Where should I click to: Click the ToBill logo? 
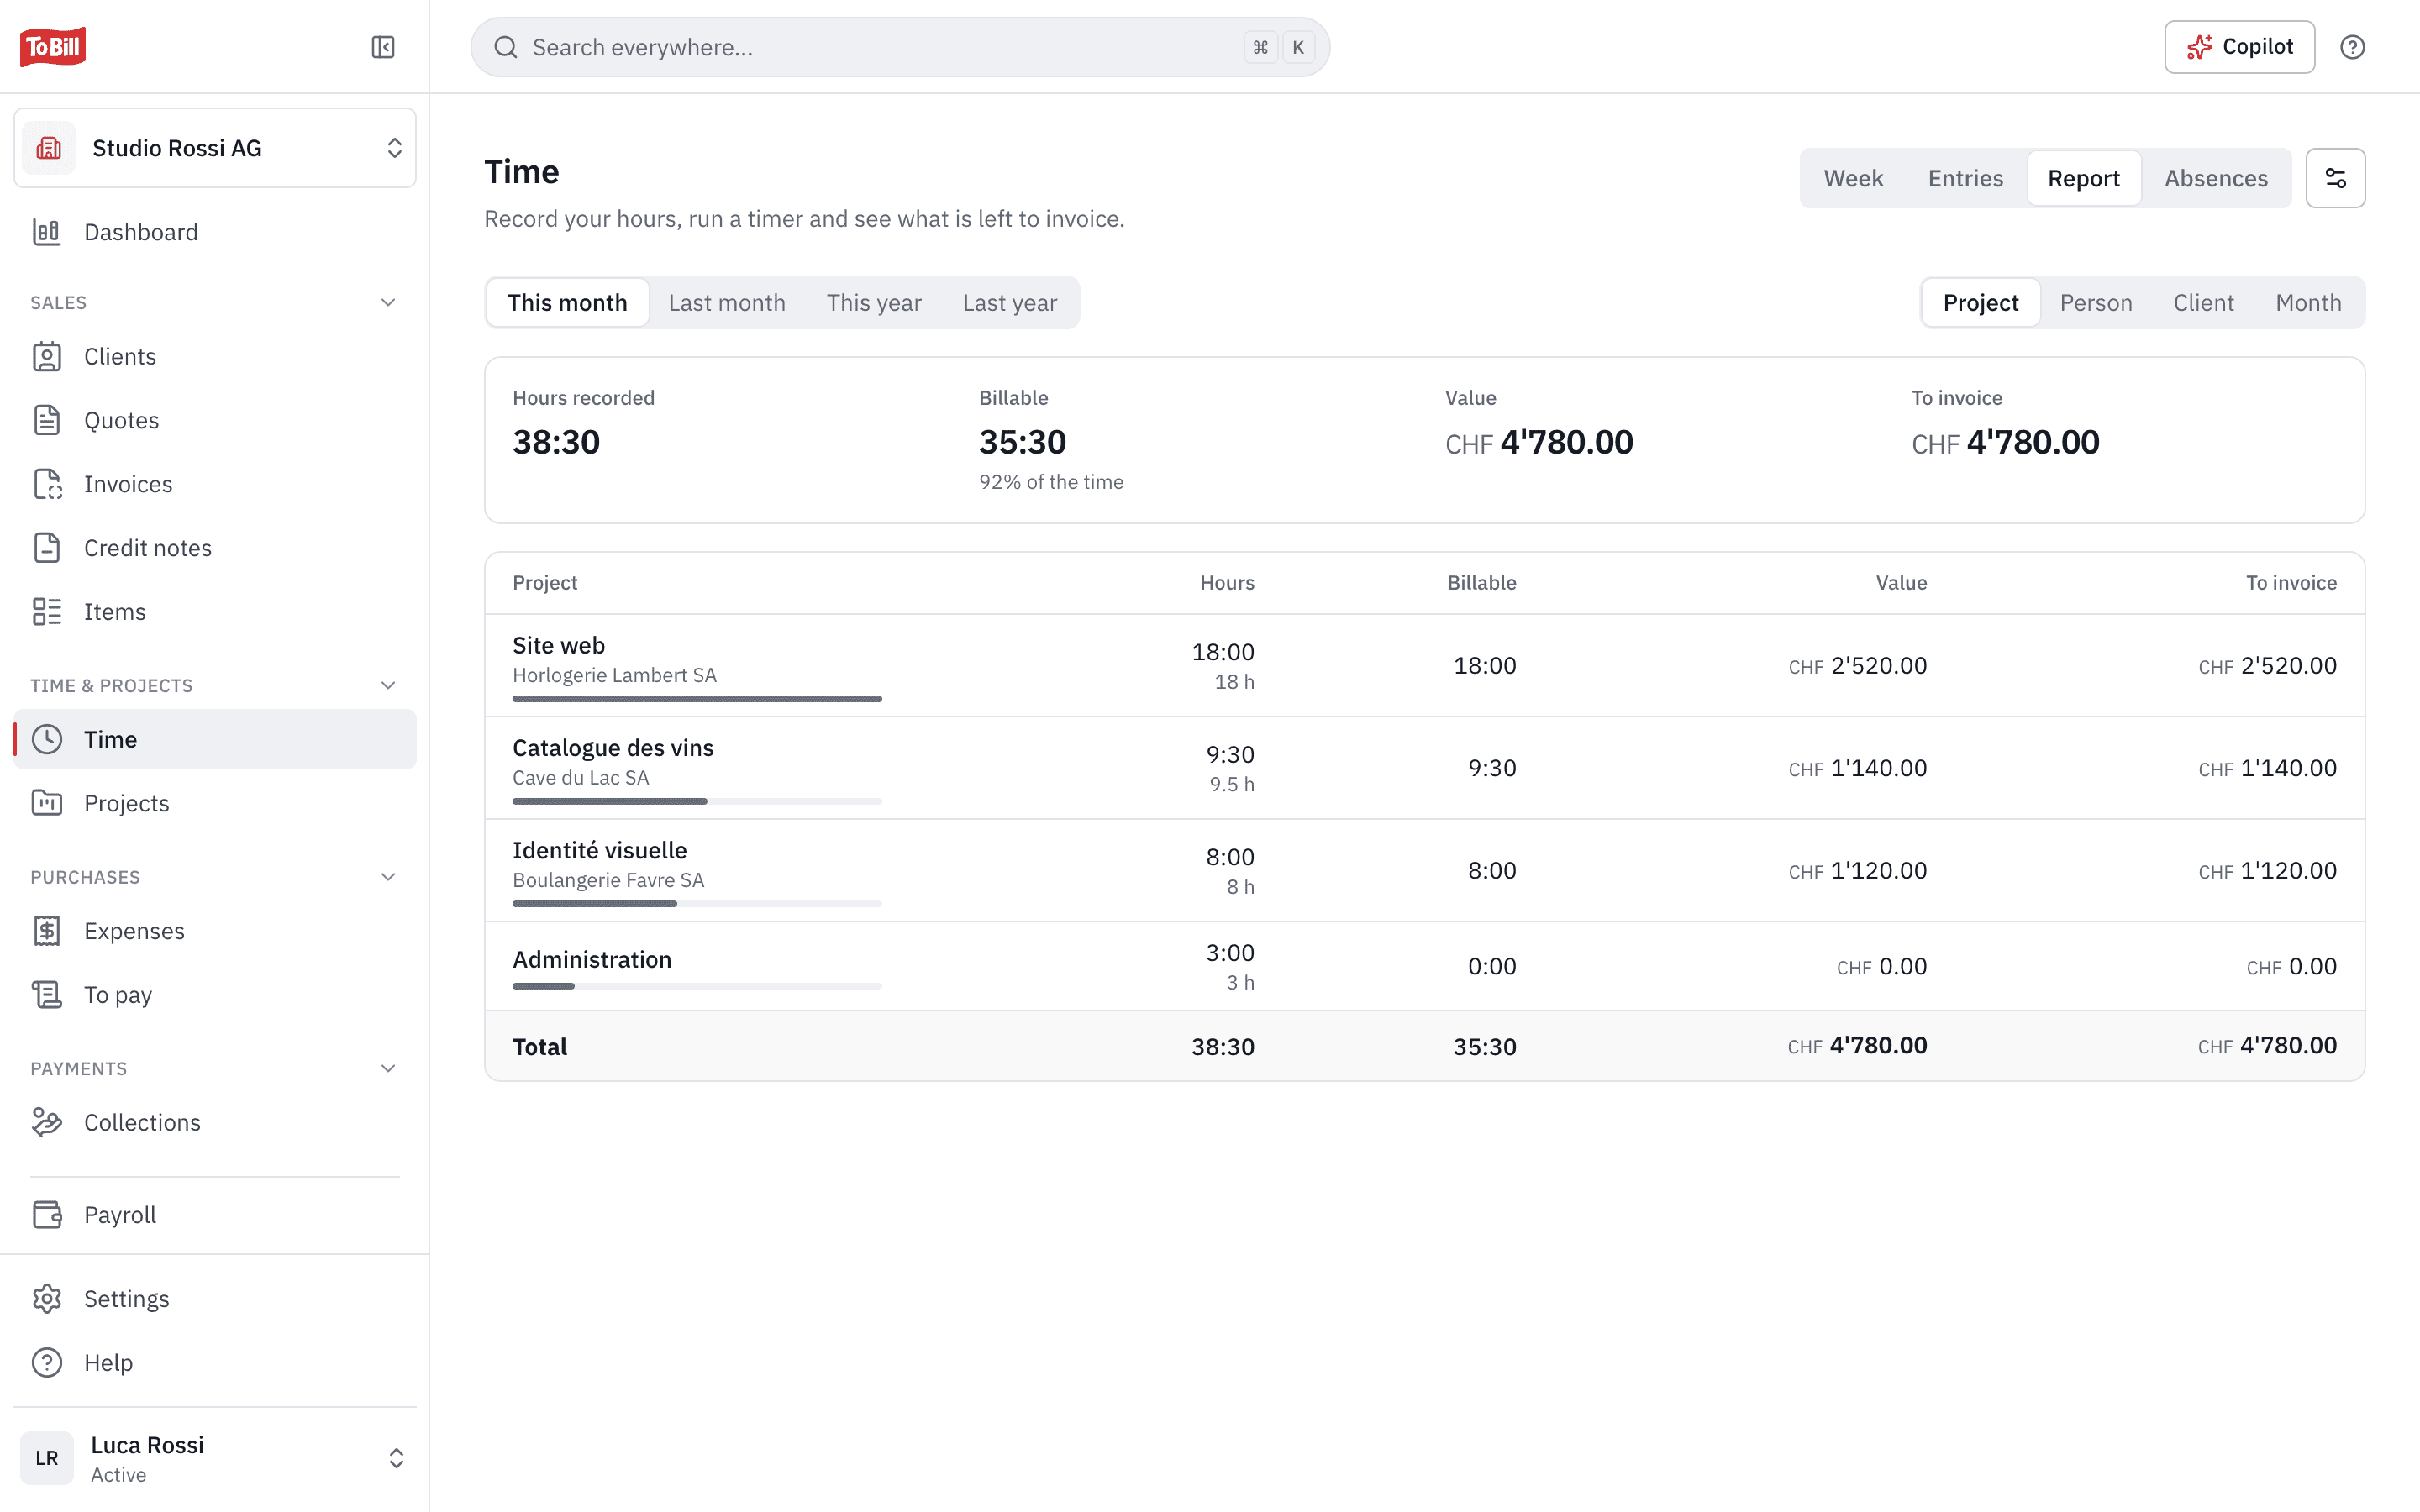click(x=53, y=47)
